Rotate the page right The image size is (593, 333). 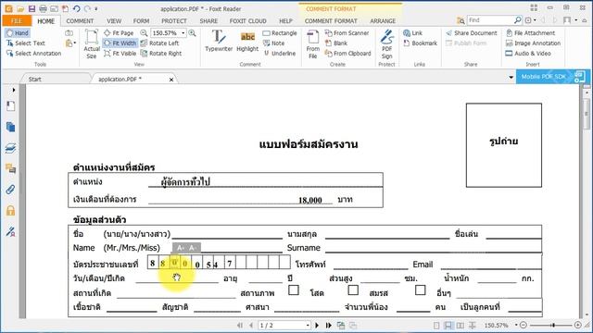(160, 54)
